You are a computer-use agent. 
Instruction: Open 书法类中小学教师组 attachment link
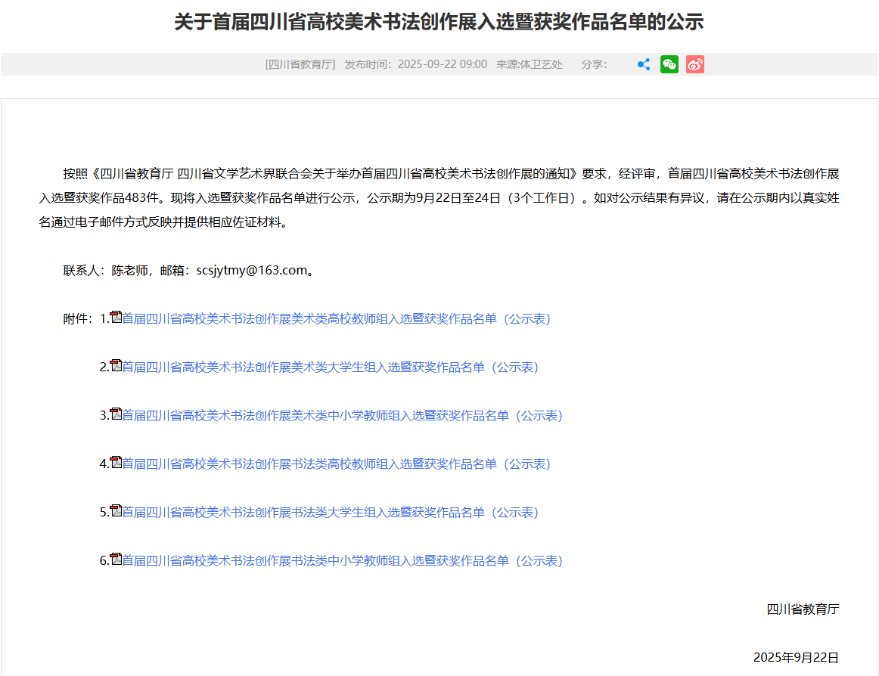343,560
